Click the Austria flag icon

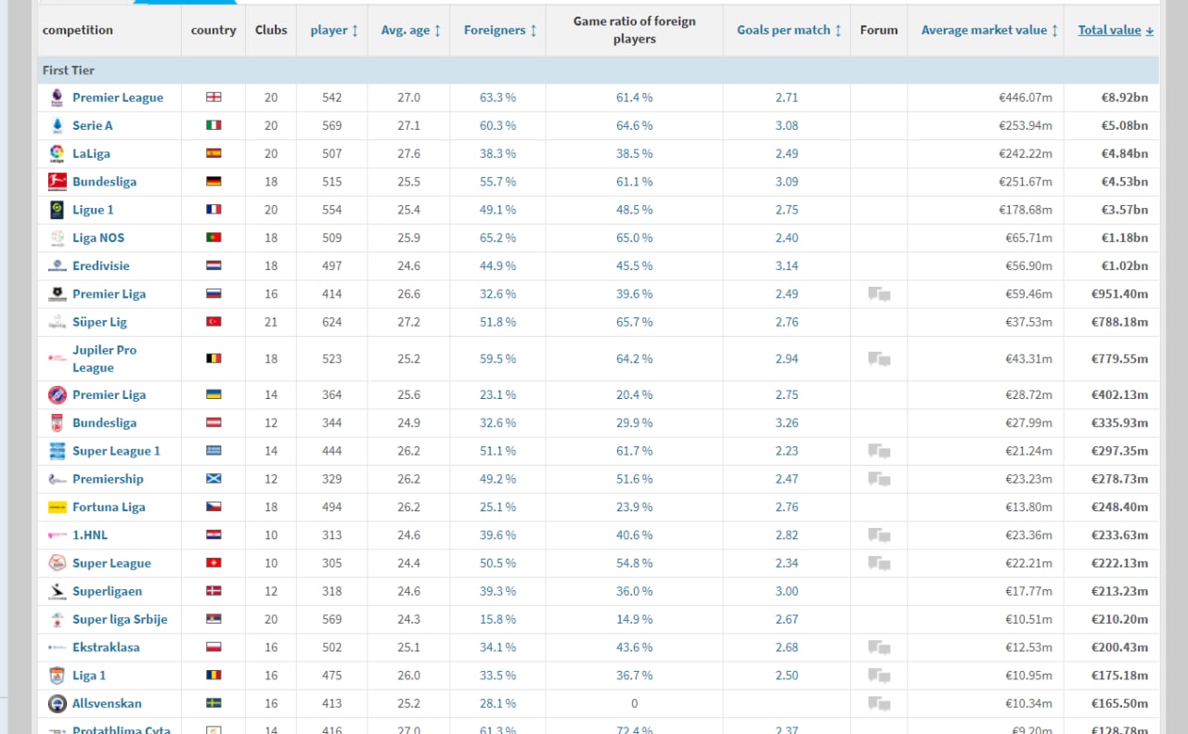coord(213,423)
